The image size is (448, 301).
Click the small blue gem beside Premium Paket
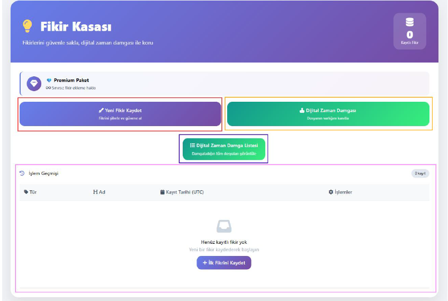(x=49, y=81)
